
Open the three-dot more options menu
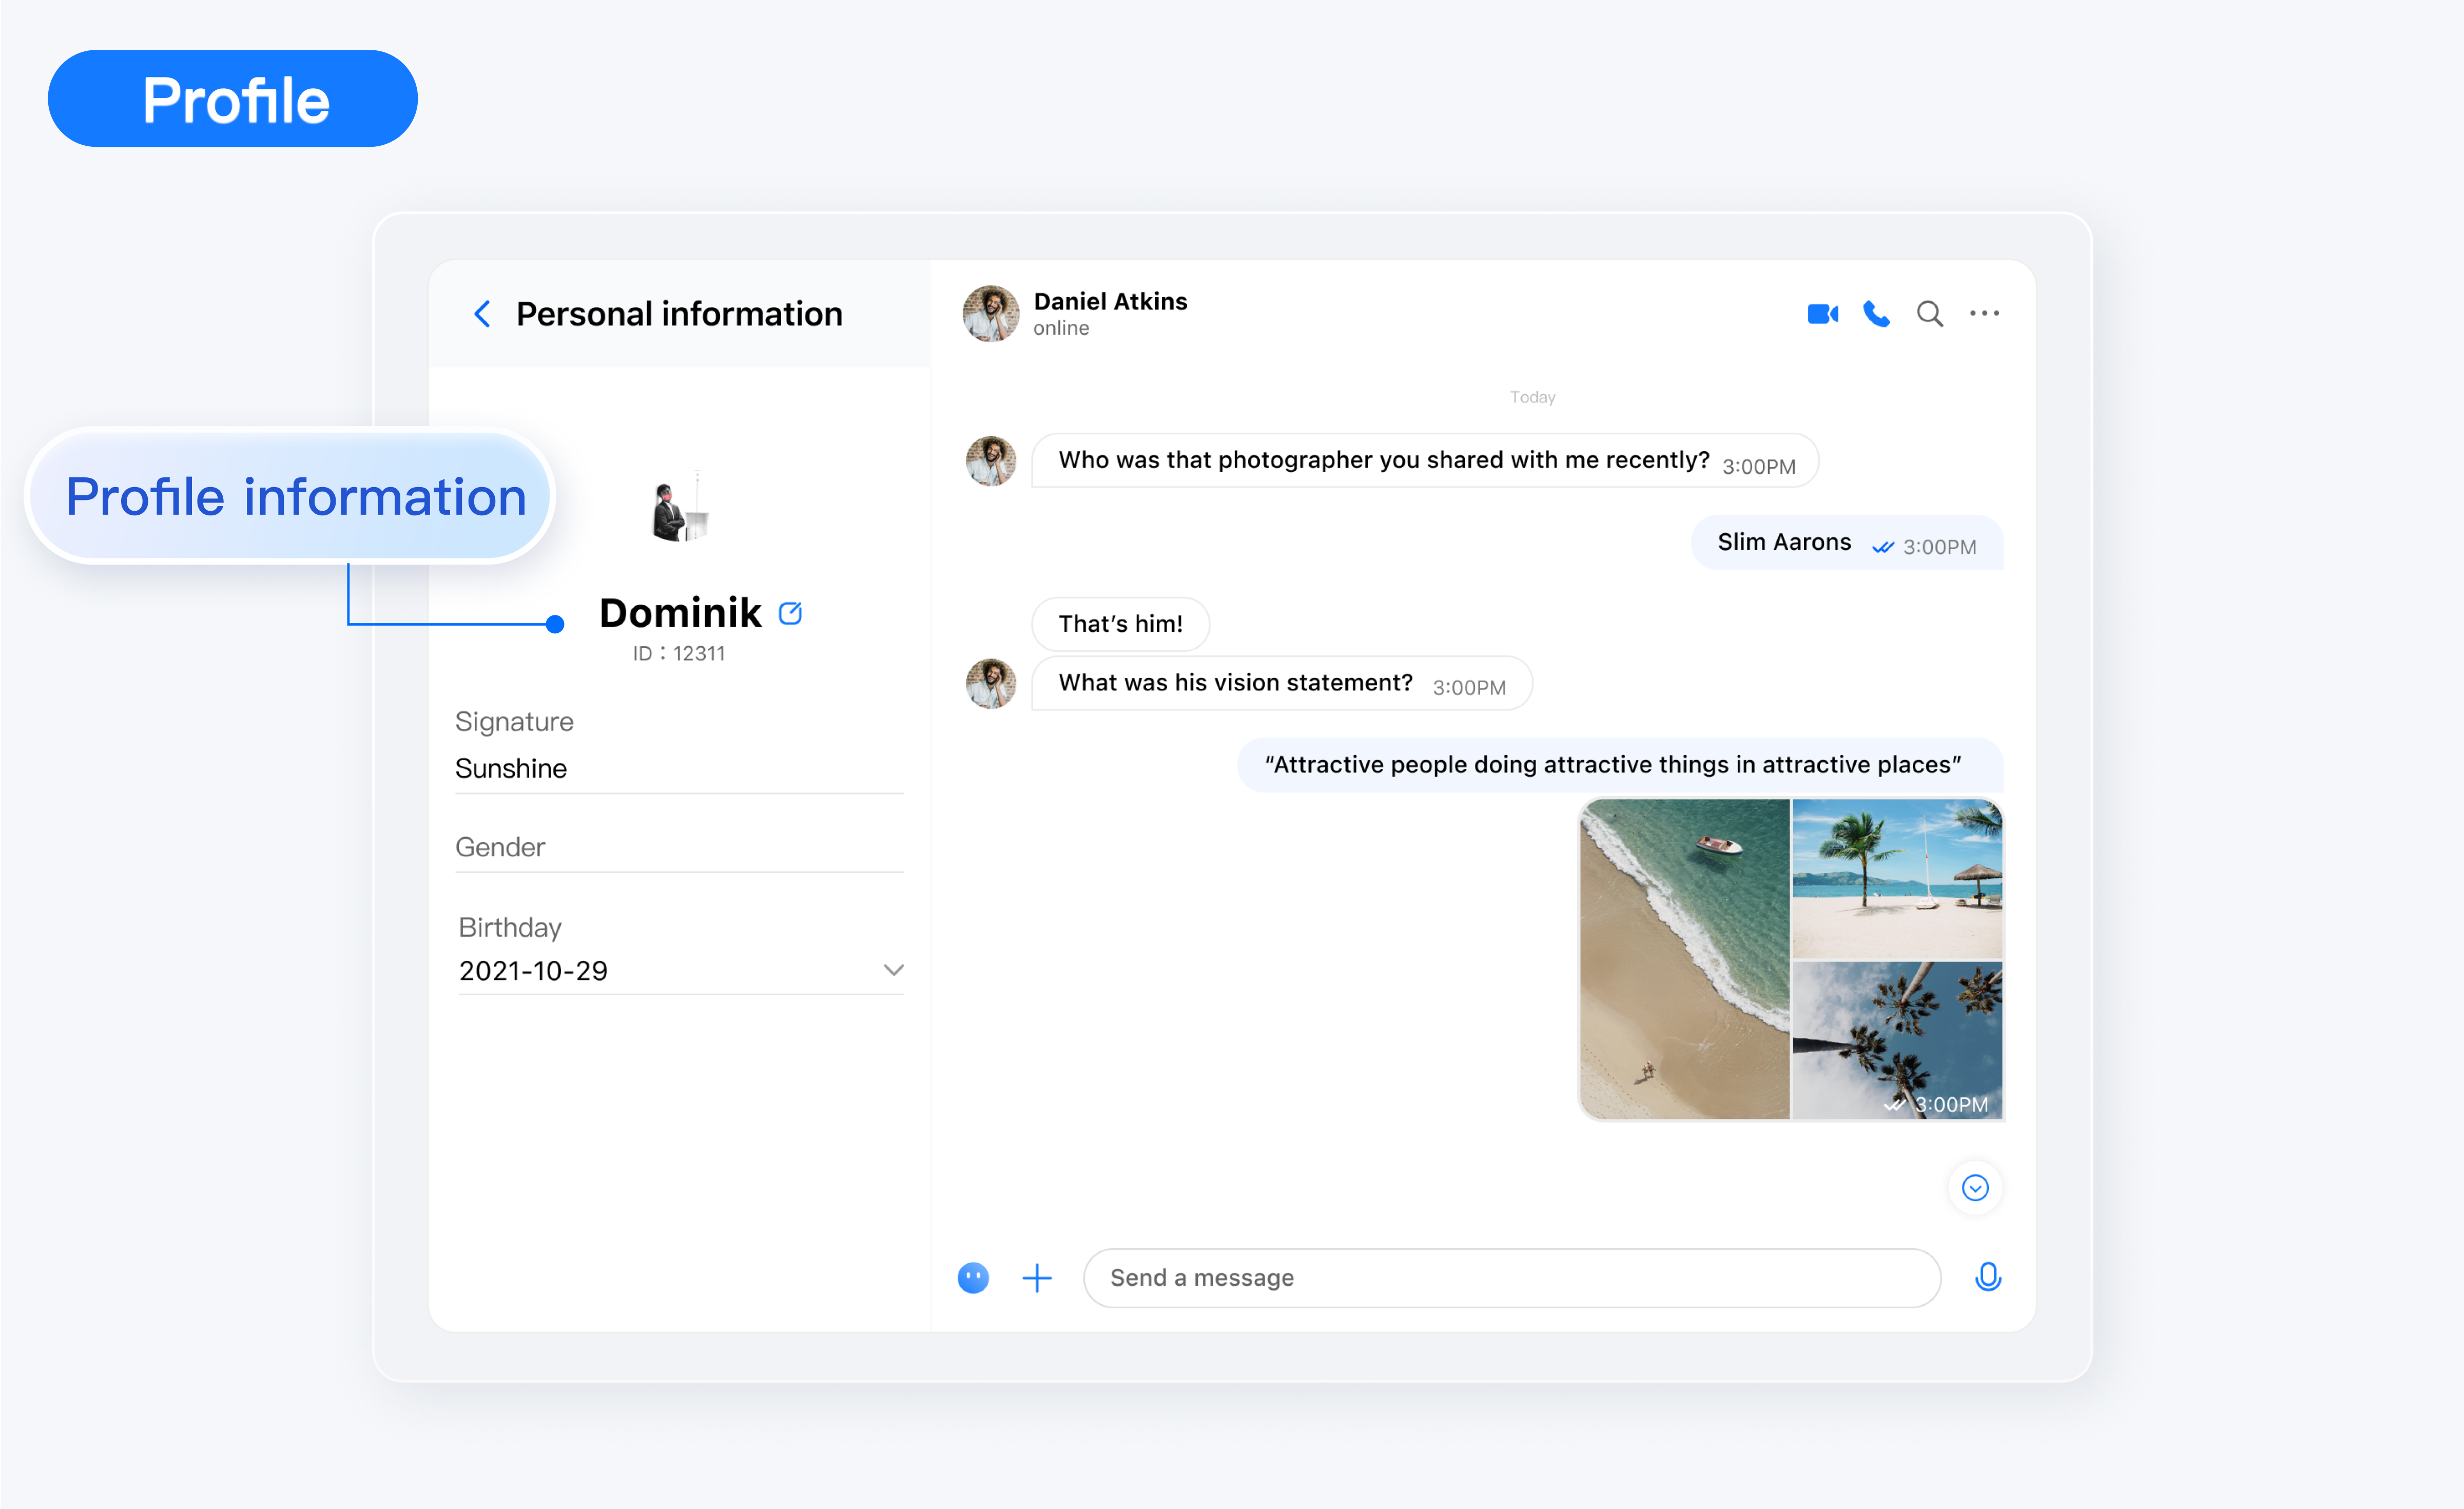1984,314
